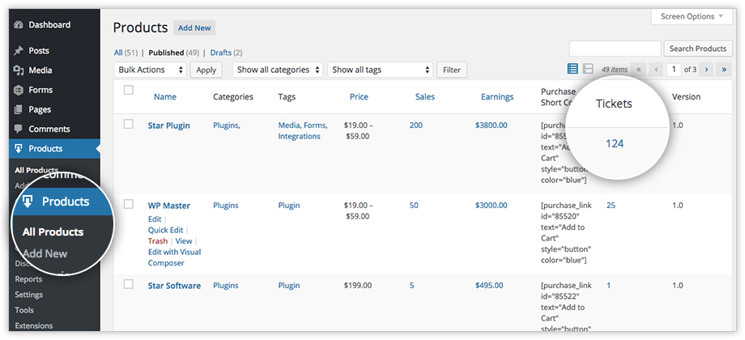Click the current page number field
This screenshot has height=340, width=745.
click(x=673, y=70)
